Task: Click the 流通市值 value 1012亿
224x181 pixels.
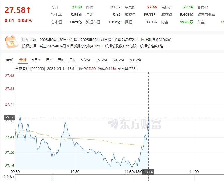Action: pyautogui.click(x=115, y=22)
